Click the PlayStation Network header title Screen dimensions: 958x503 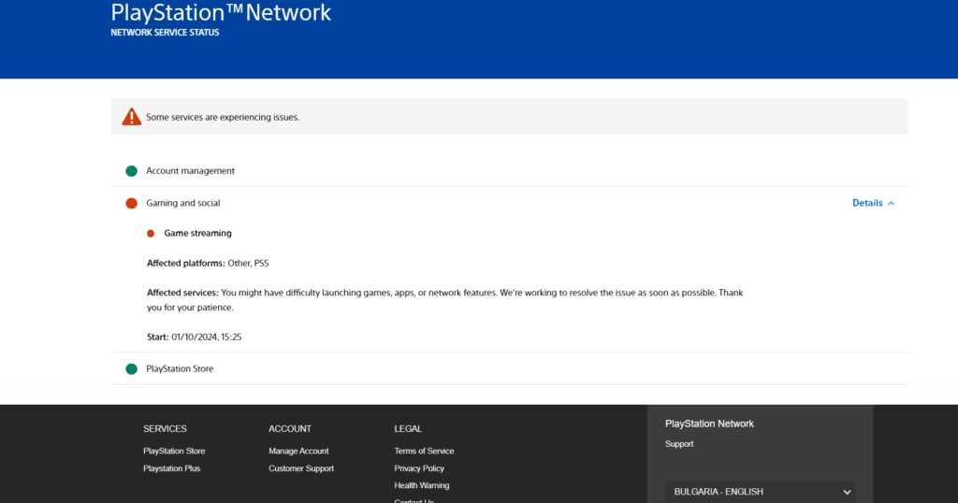221,12
